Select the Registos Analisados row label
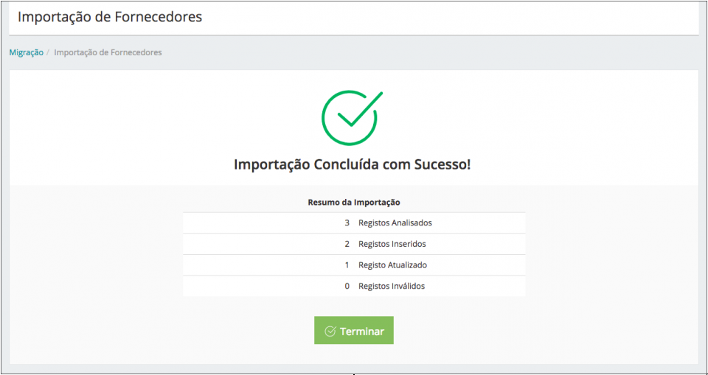 pyautogui.click(x=395, y=222)
